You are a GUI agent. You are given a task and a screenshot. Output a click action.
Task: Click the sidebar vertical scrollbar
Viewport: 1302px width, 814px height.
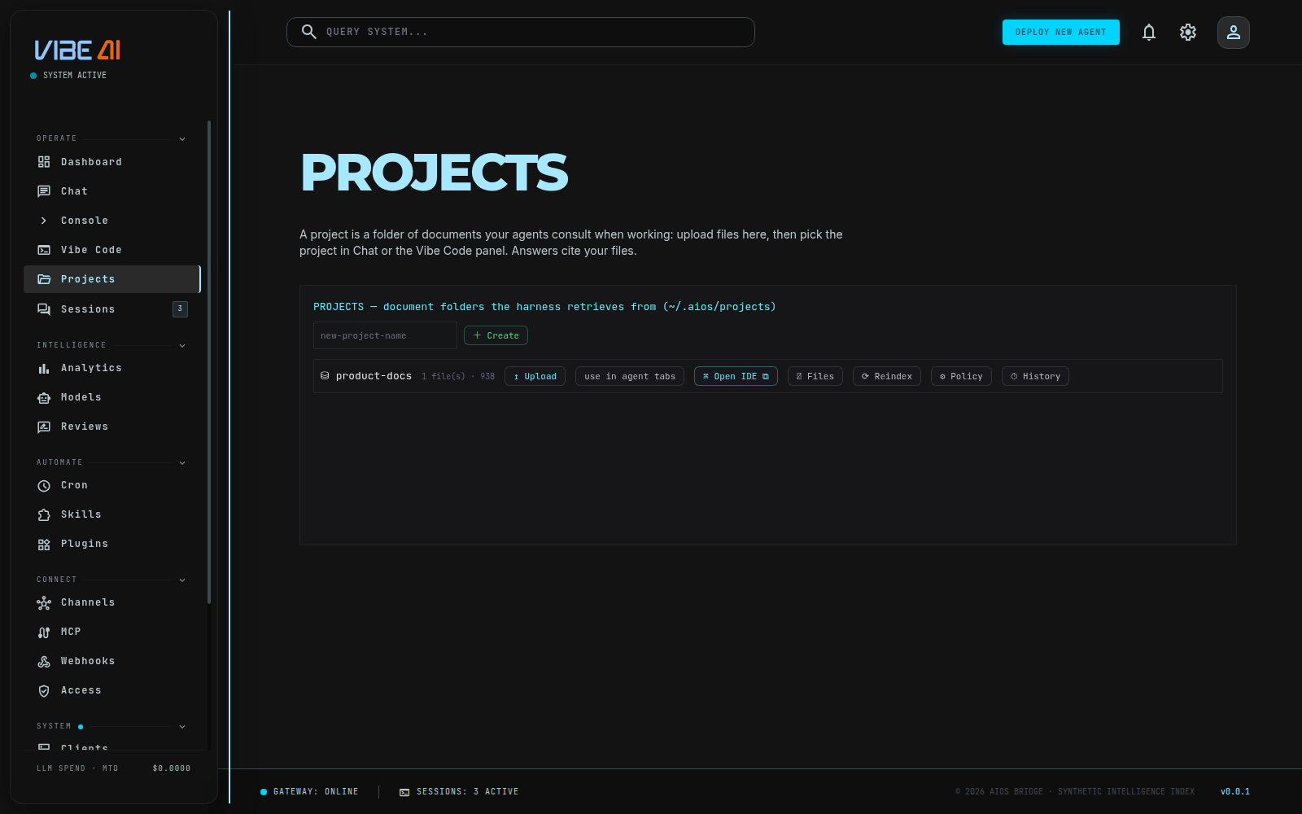209,362
